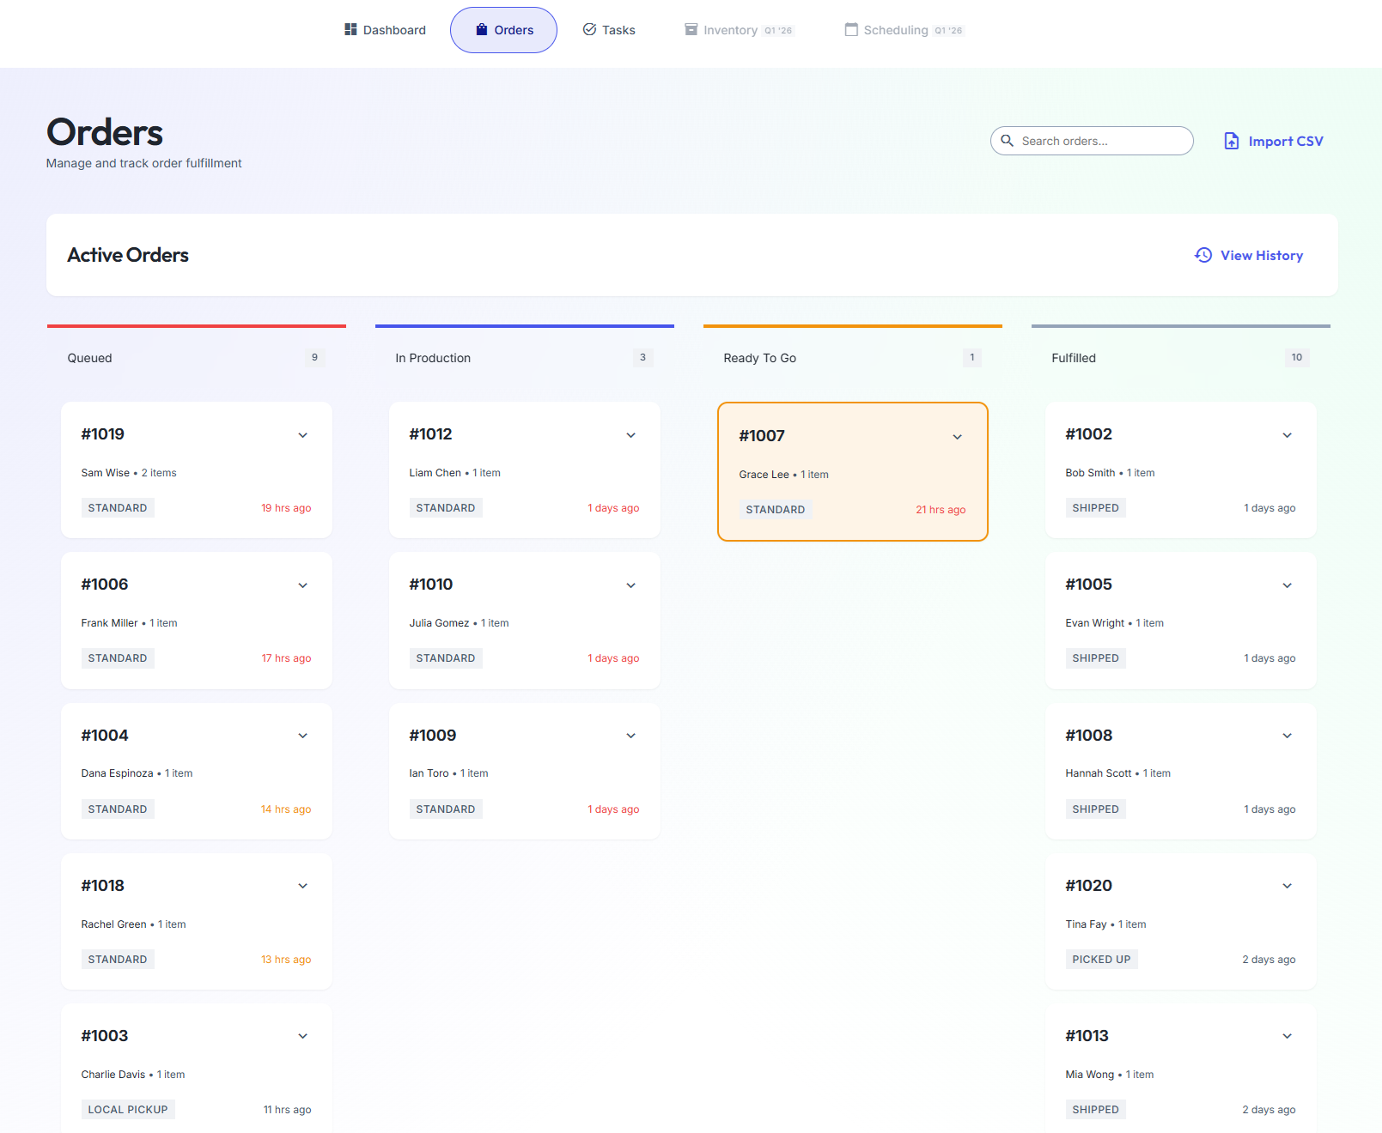This screenshot has height=1133, width=1382.
Task: Click the search magnifier icon
Action: [x=1008, y=141]
